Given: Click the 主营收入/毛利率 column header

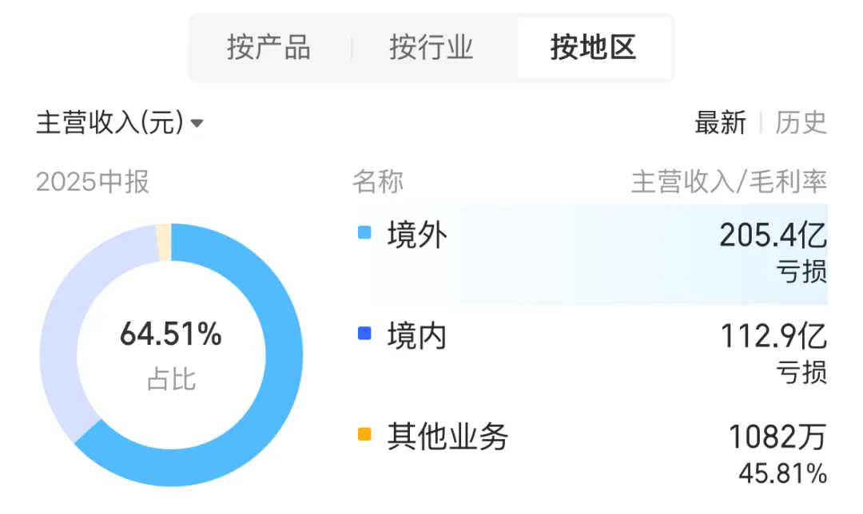Looking at the screenshot, I should tap(729, 182).
